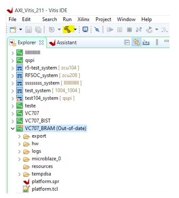
Task: Select the platform.tcl file
Action: (x=45, y=189)
